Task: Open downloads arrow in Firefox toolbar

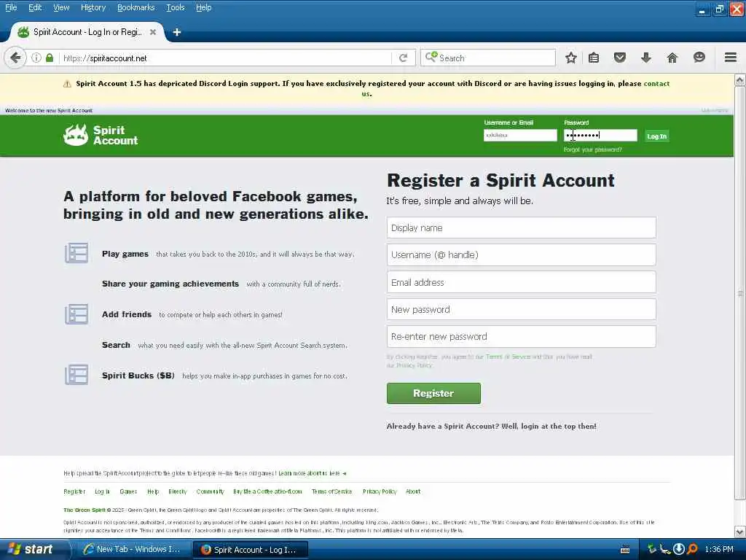Action: click(646, 58)
